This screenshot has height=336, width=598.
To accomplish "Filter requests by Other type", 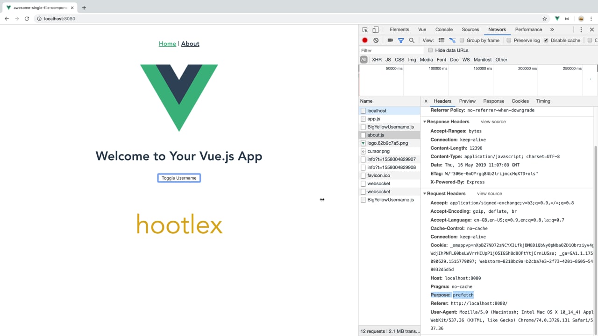I will coord(501,60).
